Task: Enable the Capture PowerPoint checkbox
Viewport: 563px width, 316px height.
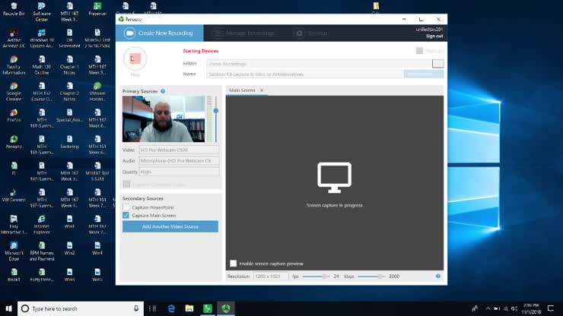Action: tap(126, 207)
